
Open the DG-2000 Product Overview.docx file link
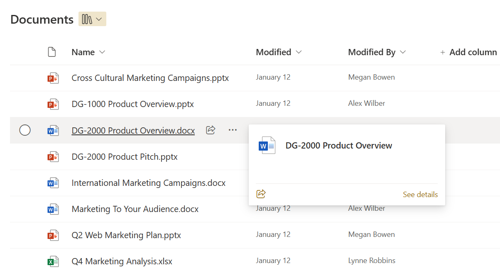[133, 130]
